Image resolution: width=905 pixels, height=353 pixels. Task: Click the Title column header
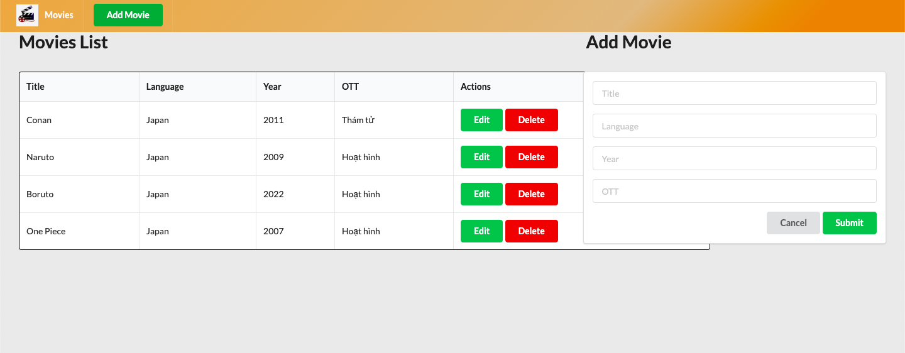point(36,87)
